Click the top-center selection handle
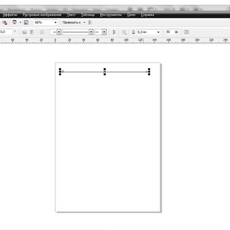This screenshot has height=230, width=230. pyautogui.click(x=105, y=69)
